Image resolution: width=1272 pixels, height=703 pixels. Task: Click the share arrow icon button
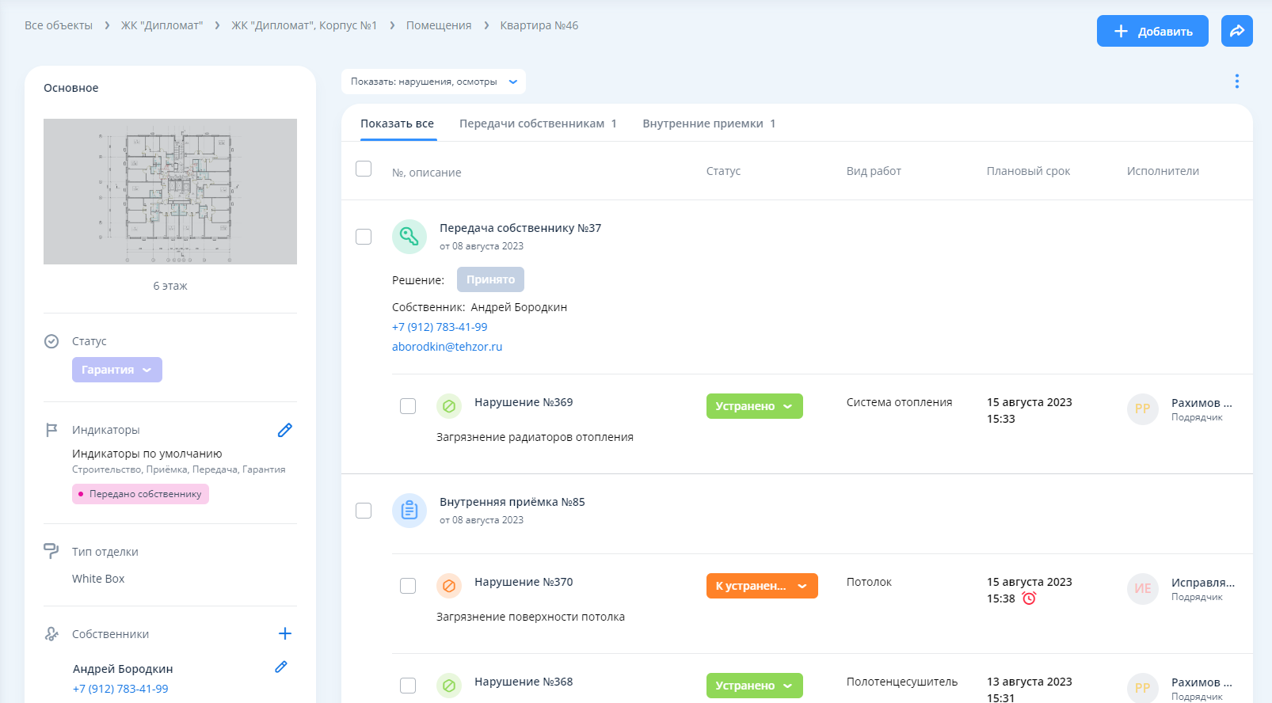tap(1236, 31)
